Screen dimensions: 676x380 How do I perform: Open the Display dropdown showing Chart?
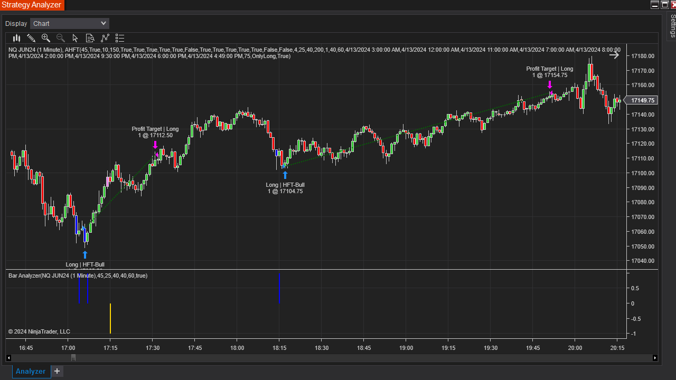tap(70, 23)
